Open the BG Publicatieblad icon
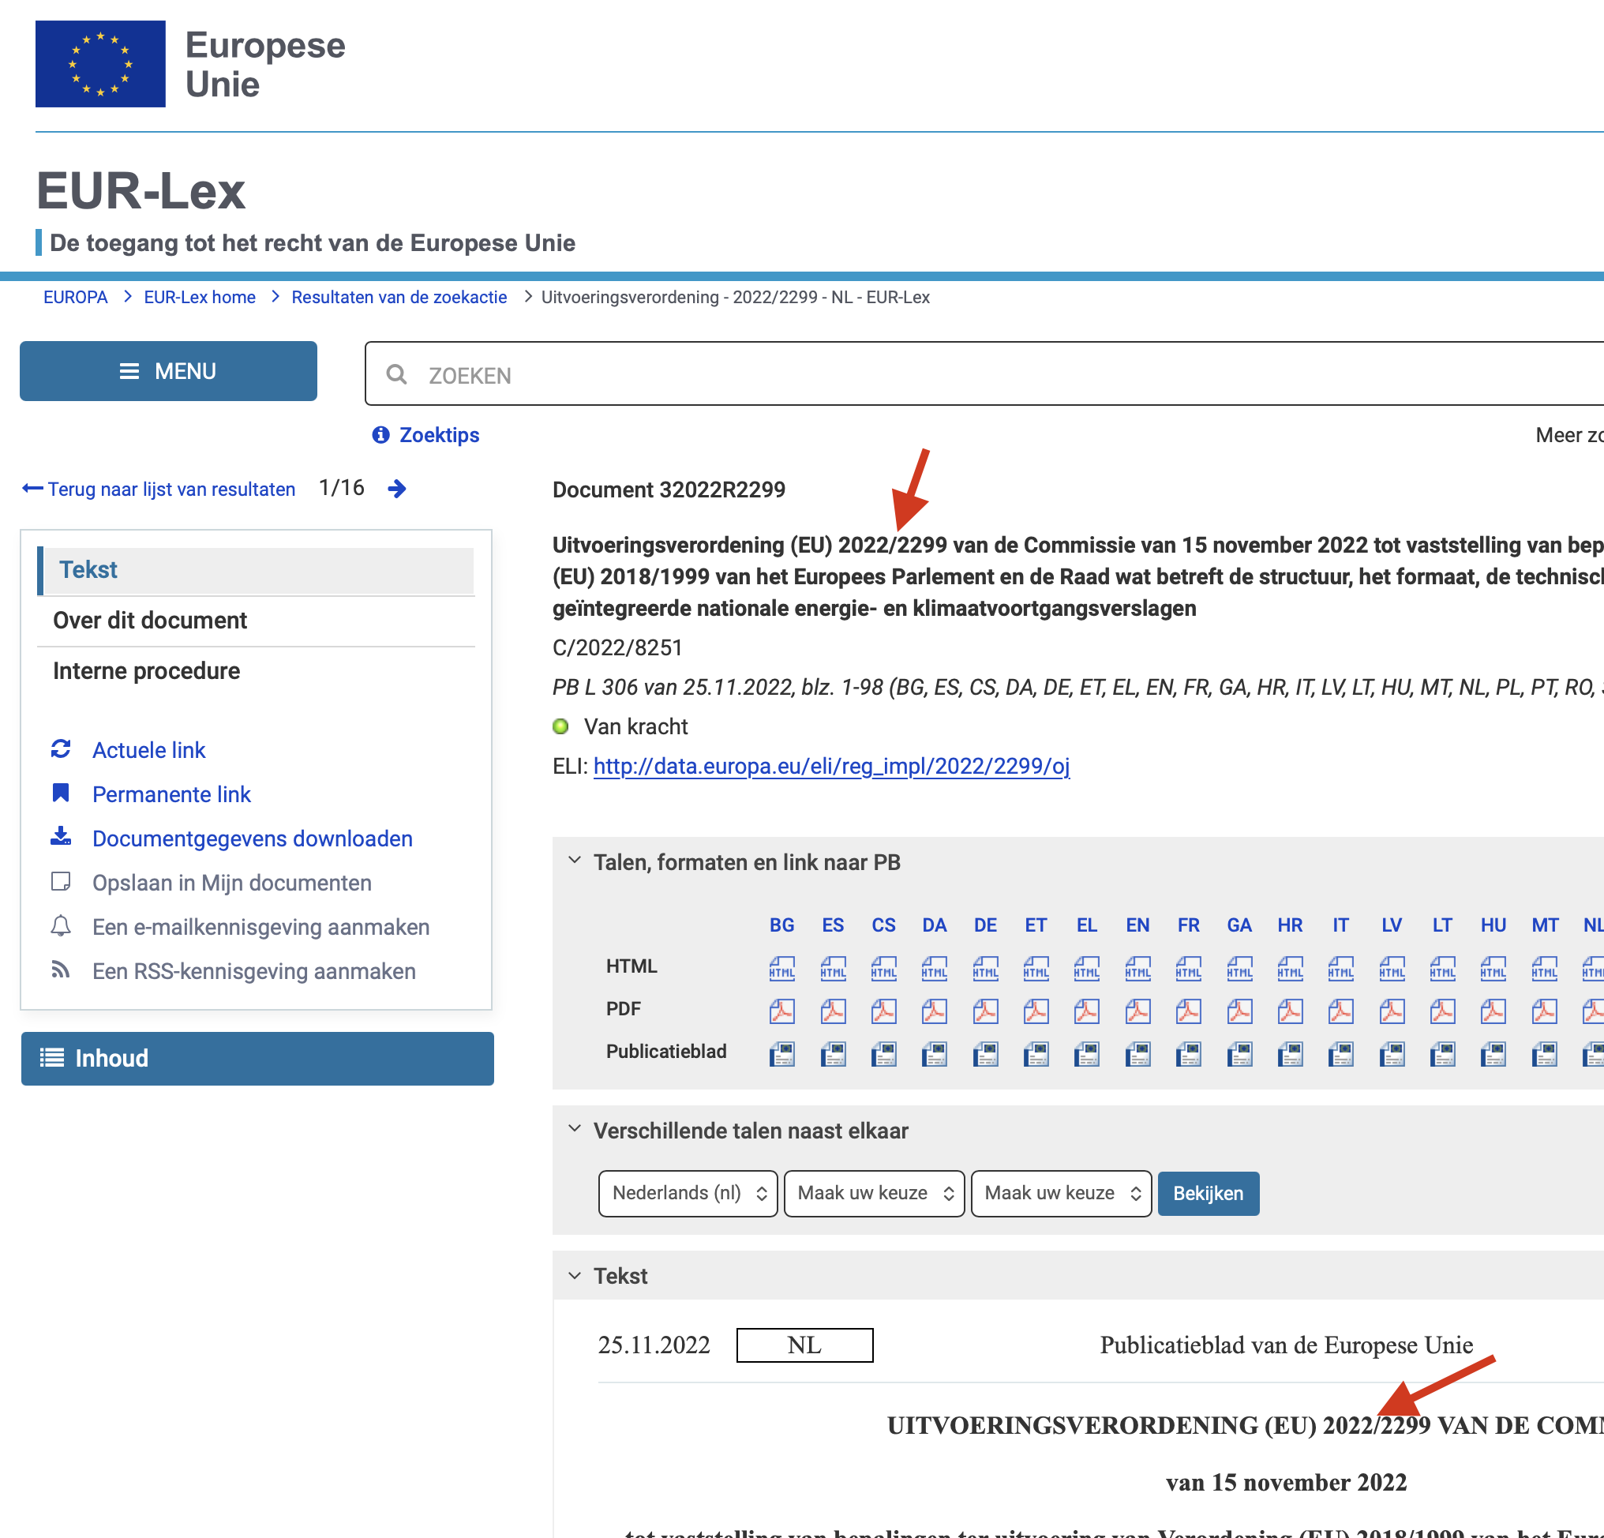 [x=781, y=1054]
